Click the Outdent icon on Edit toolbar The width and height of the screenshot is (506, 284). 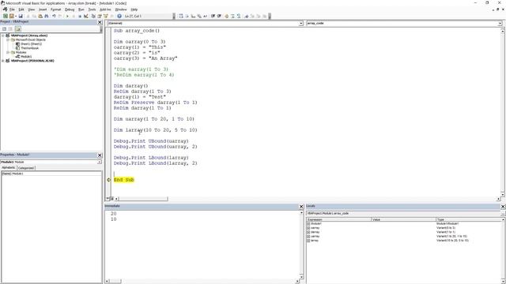click(x=220, y=16)
